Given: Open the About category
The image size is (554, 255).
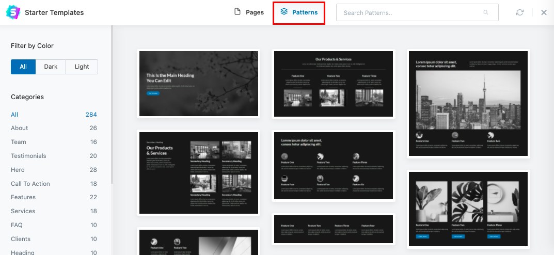Looking at the screenshot, I should pyautogui.click(x=54, y=128).
